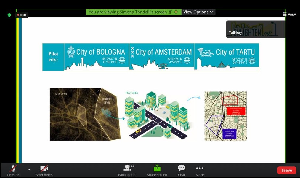This screenshot has height=178, width=300.
Task: Click the Bologna coordinates 44°29'37" N
Action: 110,59
